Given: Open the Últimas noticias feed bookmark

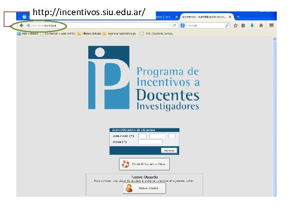Looking at the screenshot, I should [x=89, y=34].
